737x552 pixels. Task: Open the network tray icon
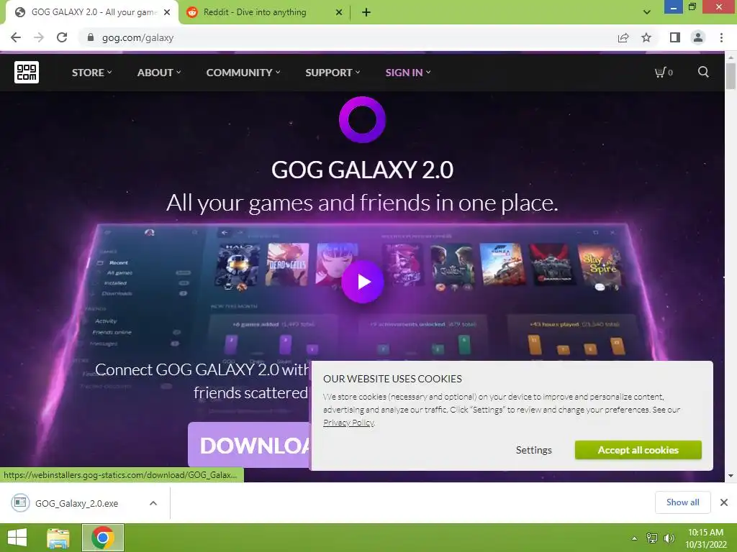(x=652, y=538)
